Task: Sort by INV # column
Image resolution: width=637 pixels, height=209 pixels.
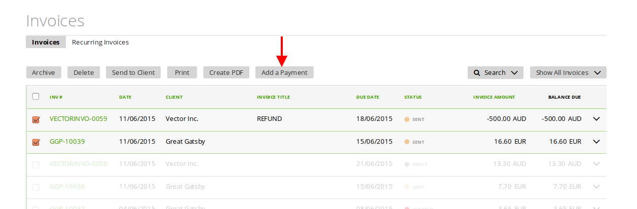Action: tap(56, 97)
